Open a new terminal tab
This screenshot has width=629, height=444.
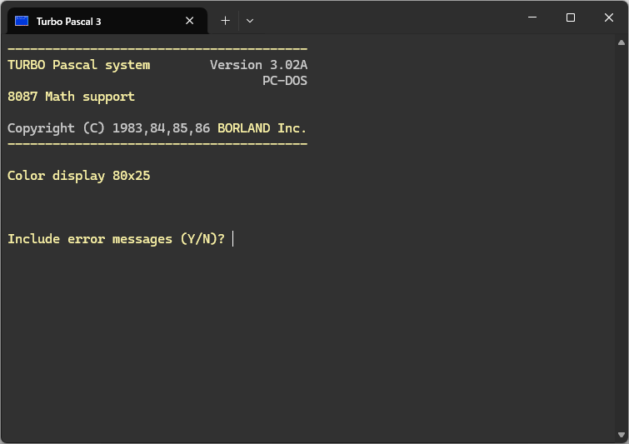click(226, 21)
